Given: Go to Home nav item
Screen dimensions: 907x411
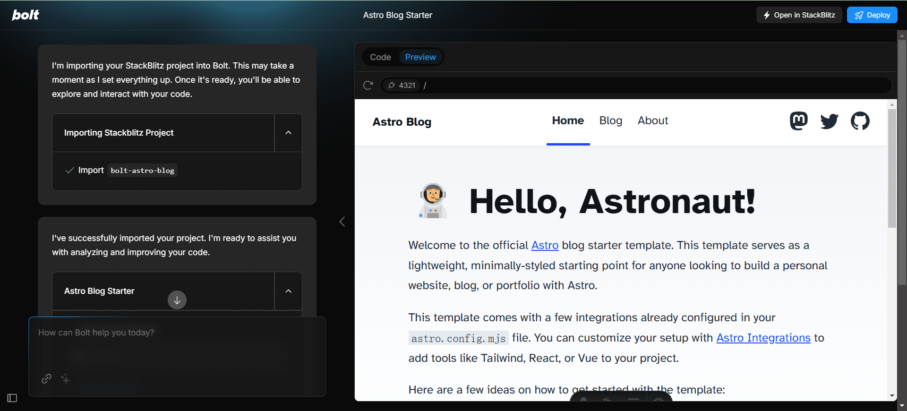Looking at the screenshot, I should pos(568,120).
